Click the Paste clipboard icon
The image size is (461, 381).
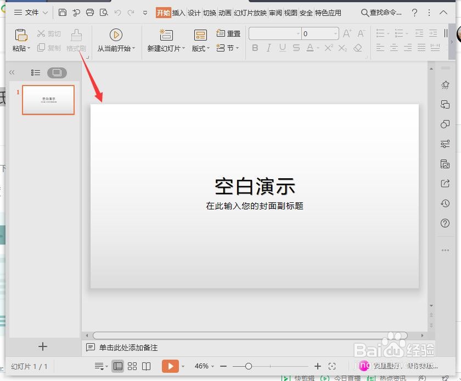[21, 35]
